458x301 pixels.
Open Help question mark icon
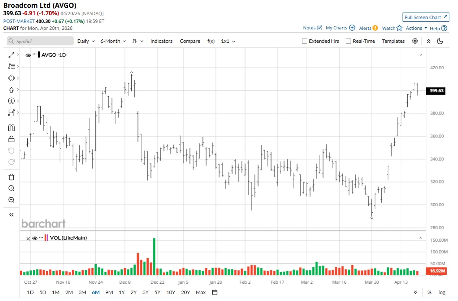point(444,28)
